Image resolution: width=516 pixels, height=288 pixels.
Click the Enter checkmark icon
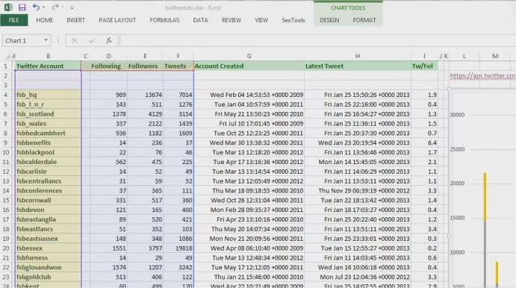pyautogui.click(x=92, y=40)
